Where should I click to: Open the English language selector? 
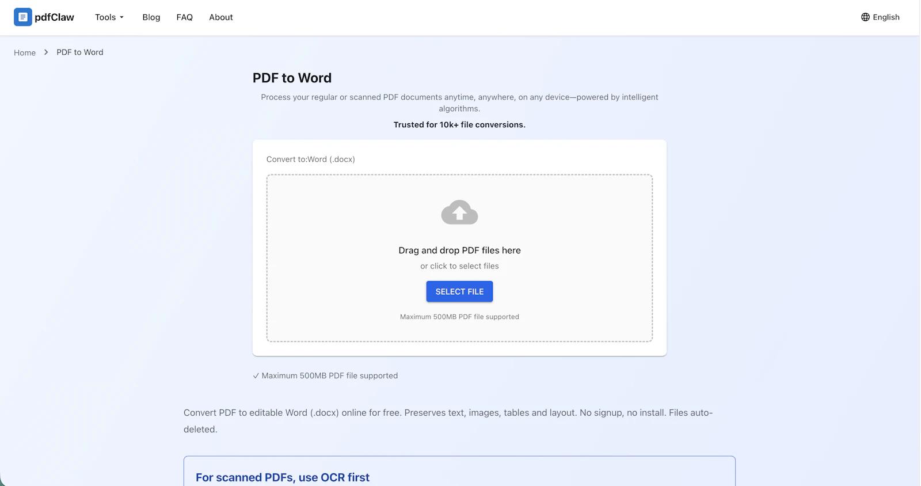pyautogui.click(x=880, y=17)
